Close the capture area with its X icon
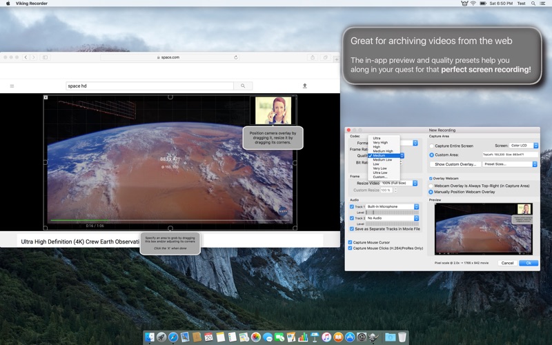 coord(46,97)
